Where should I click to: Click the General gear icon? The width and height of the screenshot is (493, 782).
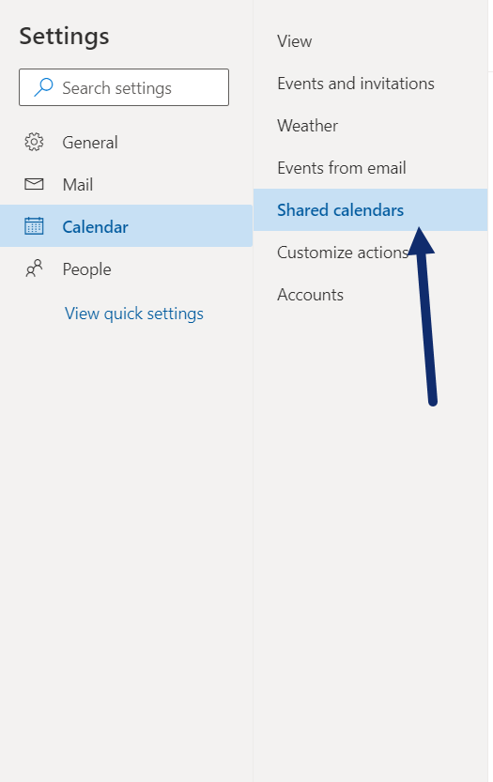tap(34, 142)
